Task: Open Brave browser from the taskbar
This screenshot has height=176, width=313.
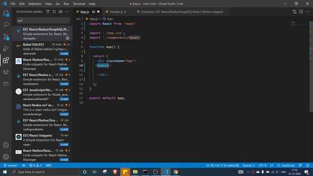Action: click(115, 172)
